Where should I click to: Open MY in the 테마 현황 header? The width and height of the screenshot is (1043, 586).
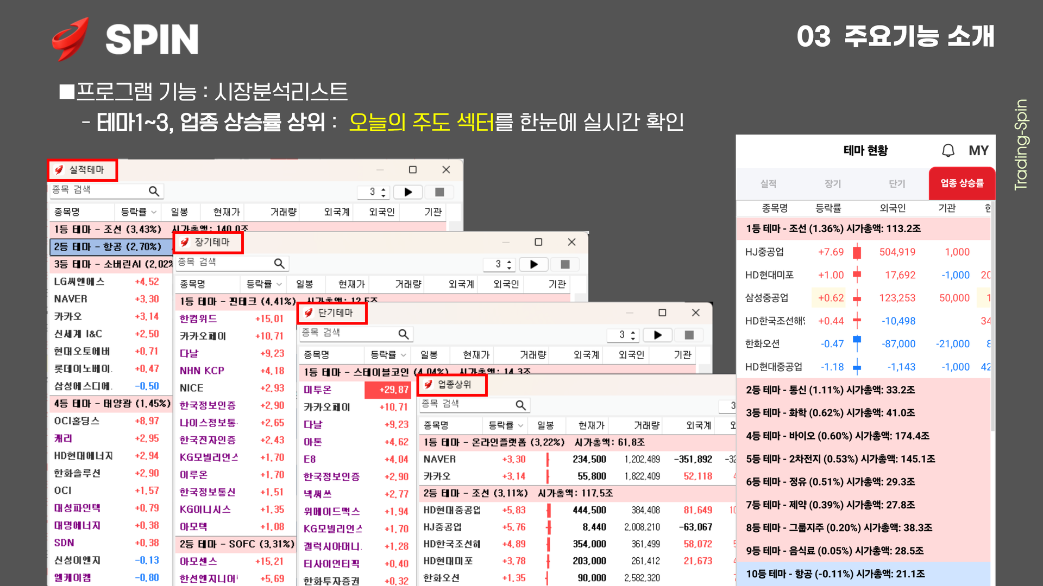(978, 150)
